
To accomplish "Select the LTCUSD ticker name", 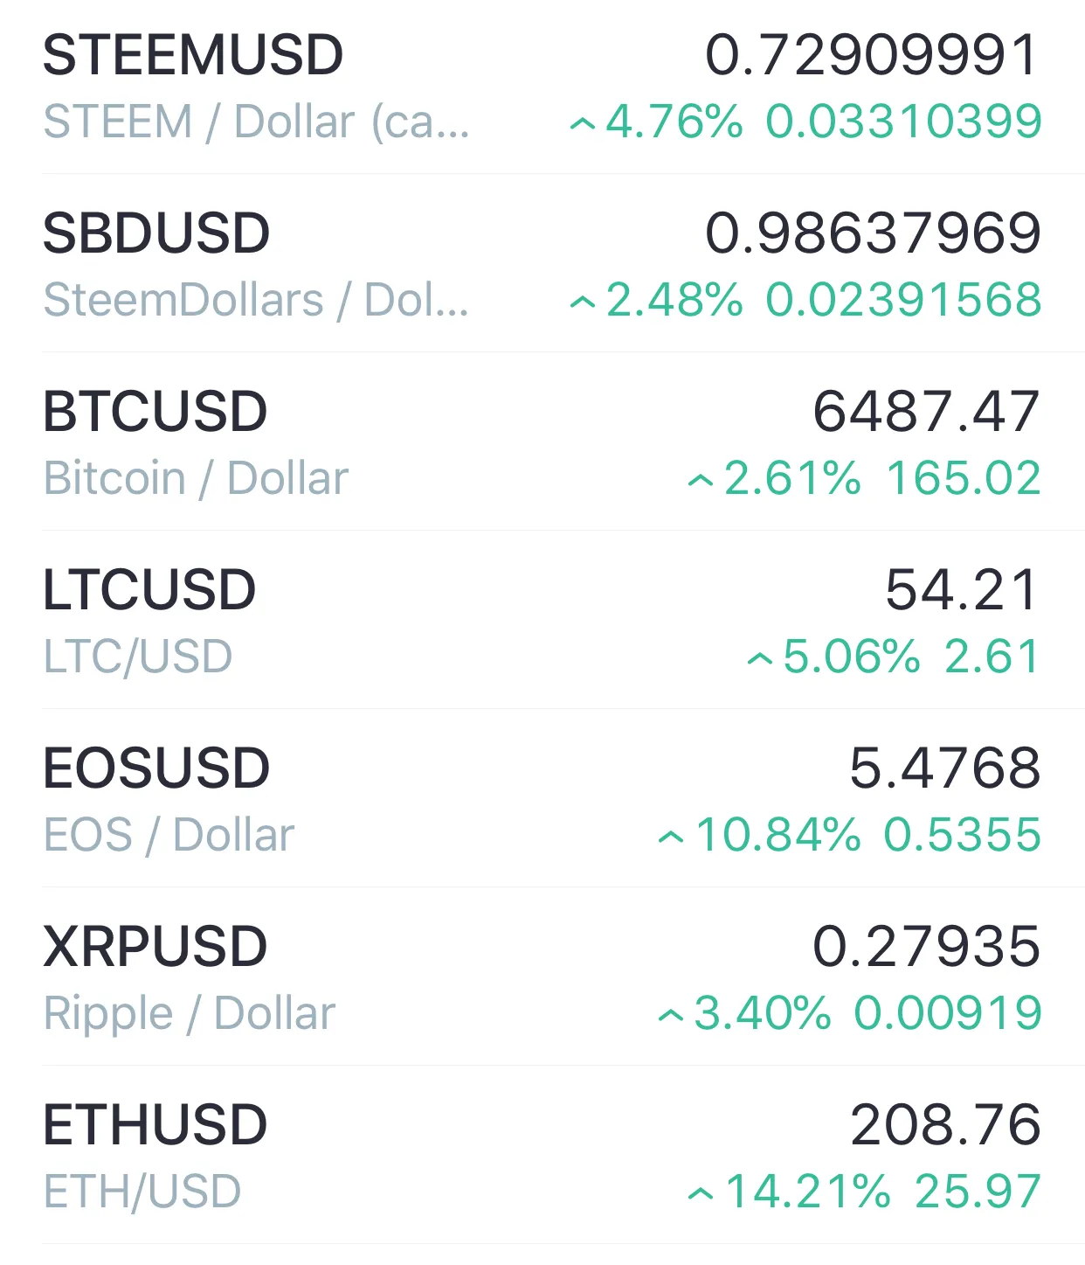I will coord(149,590).
